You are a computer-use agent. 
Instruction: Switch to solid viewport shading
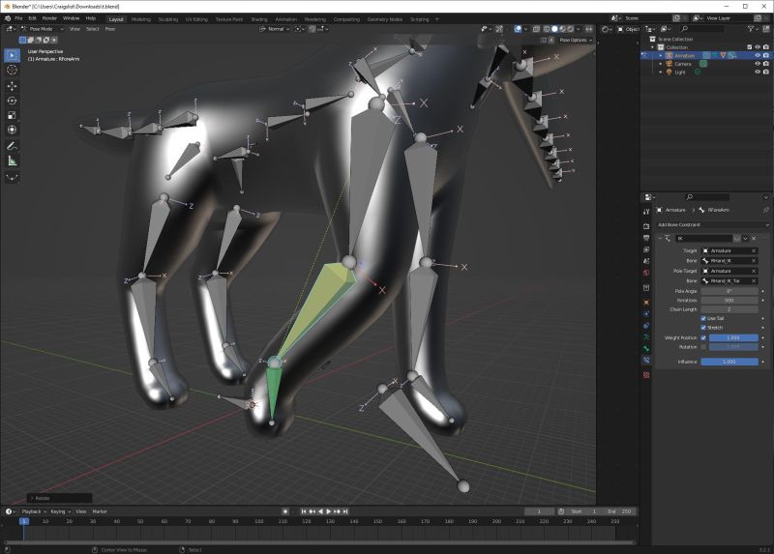(x=554, y=29)
